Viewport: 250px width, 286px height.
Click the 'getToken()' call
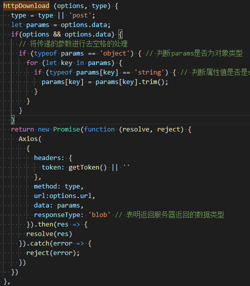coord(87,167)
